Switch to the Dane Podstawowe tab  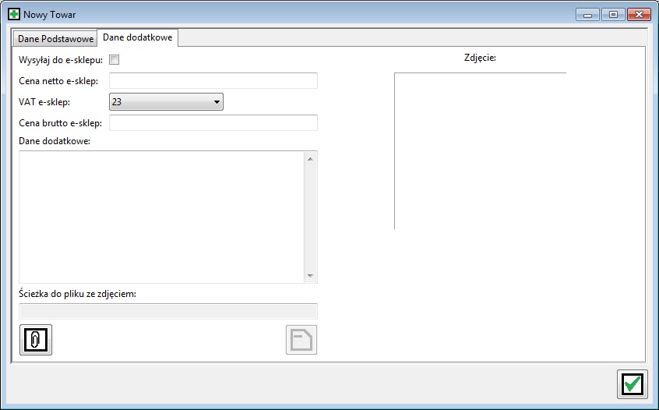click(55, 39)
